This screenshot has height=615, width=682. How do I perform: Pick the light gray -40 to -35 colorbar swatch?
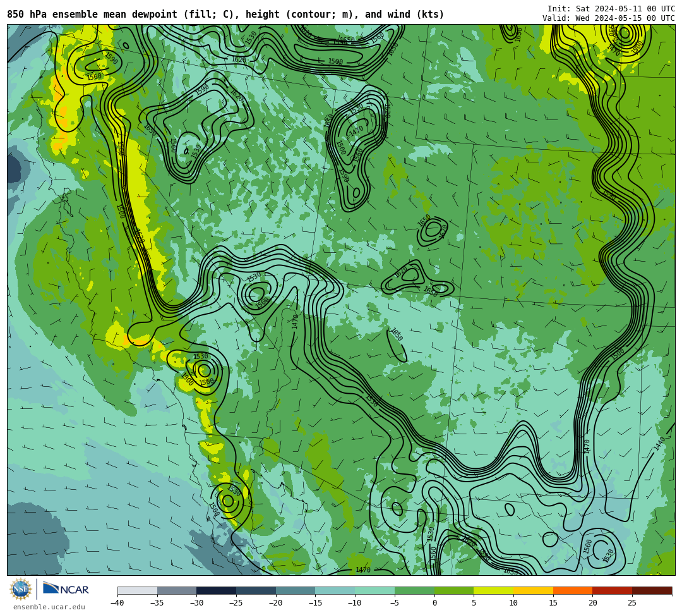[137, 590]
